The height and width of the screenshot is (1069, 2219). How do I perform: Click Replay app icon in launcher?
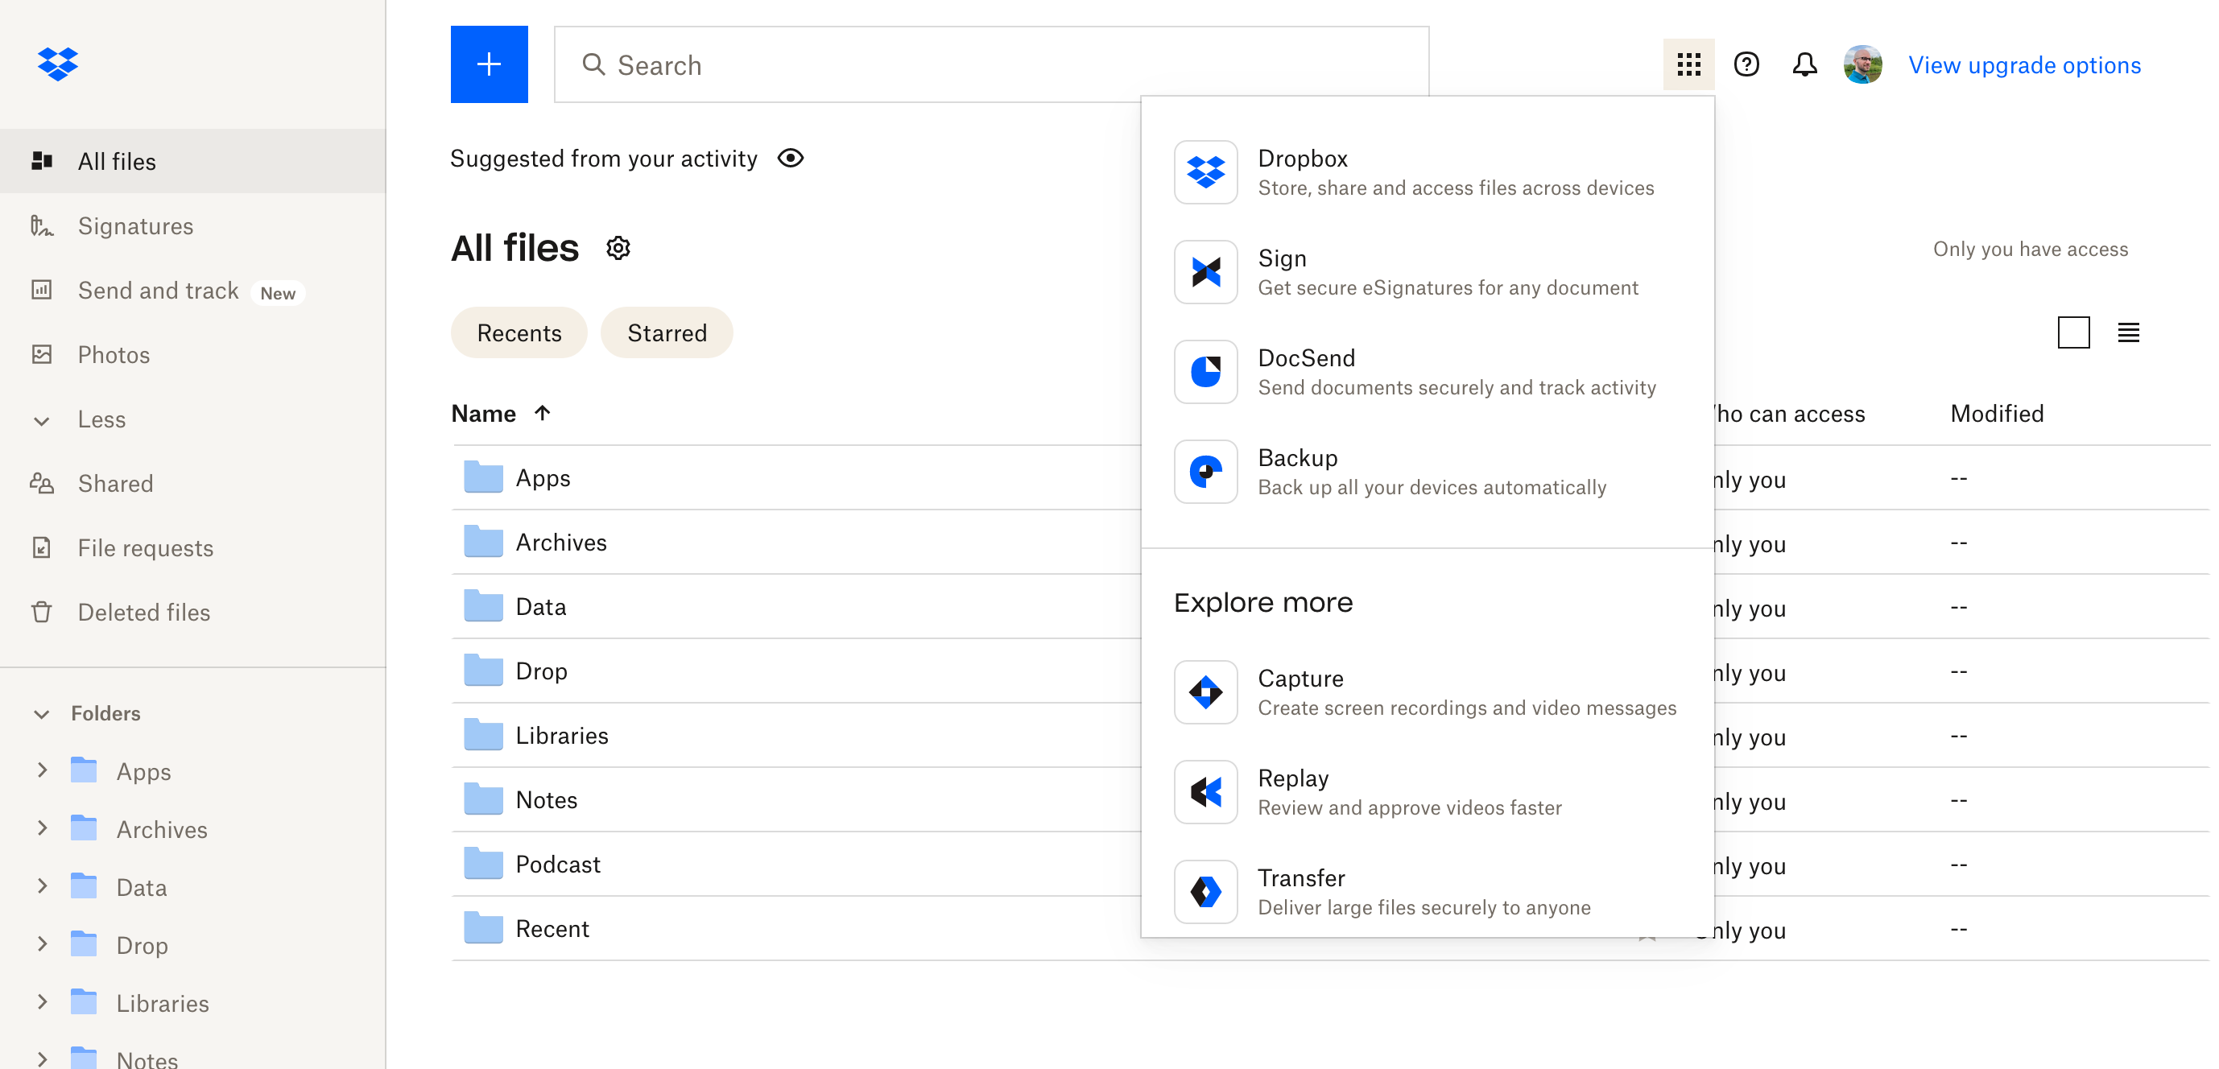coord(1205,792)
